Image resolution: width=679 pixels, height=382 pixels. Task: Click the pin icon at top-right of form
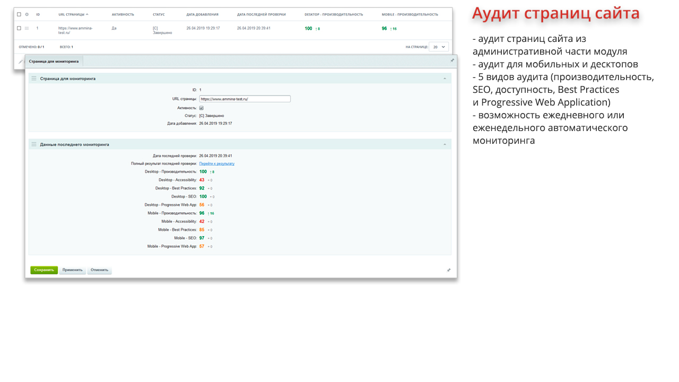point(452,60)
